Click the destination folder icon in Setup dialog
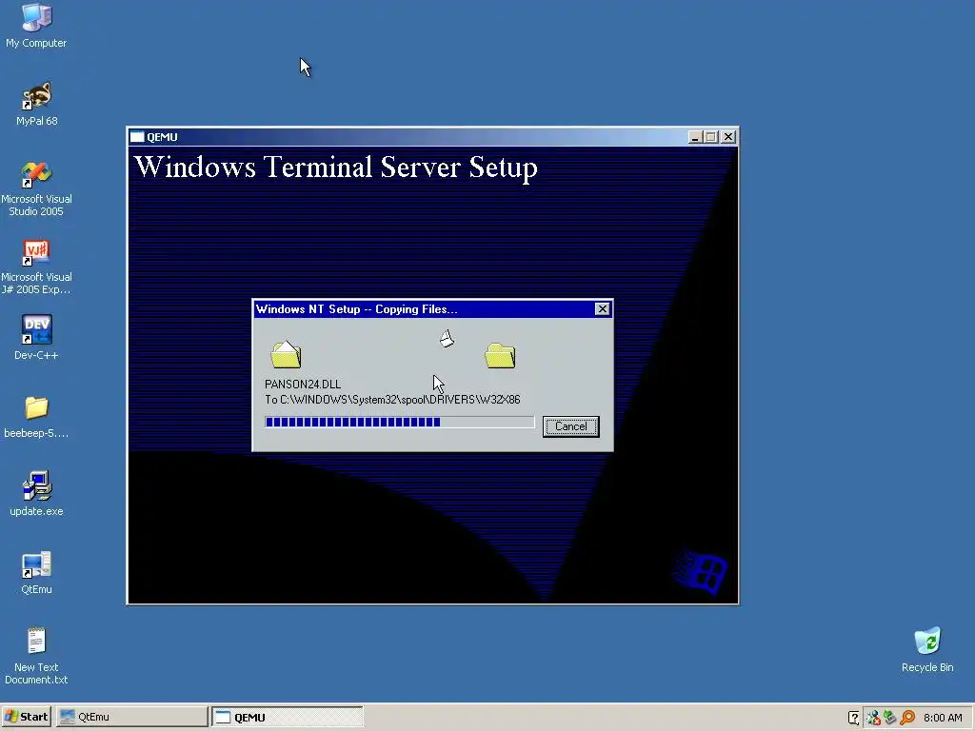 click(x=500, y=356)
